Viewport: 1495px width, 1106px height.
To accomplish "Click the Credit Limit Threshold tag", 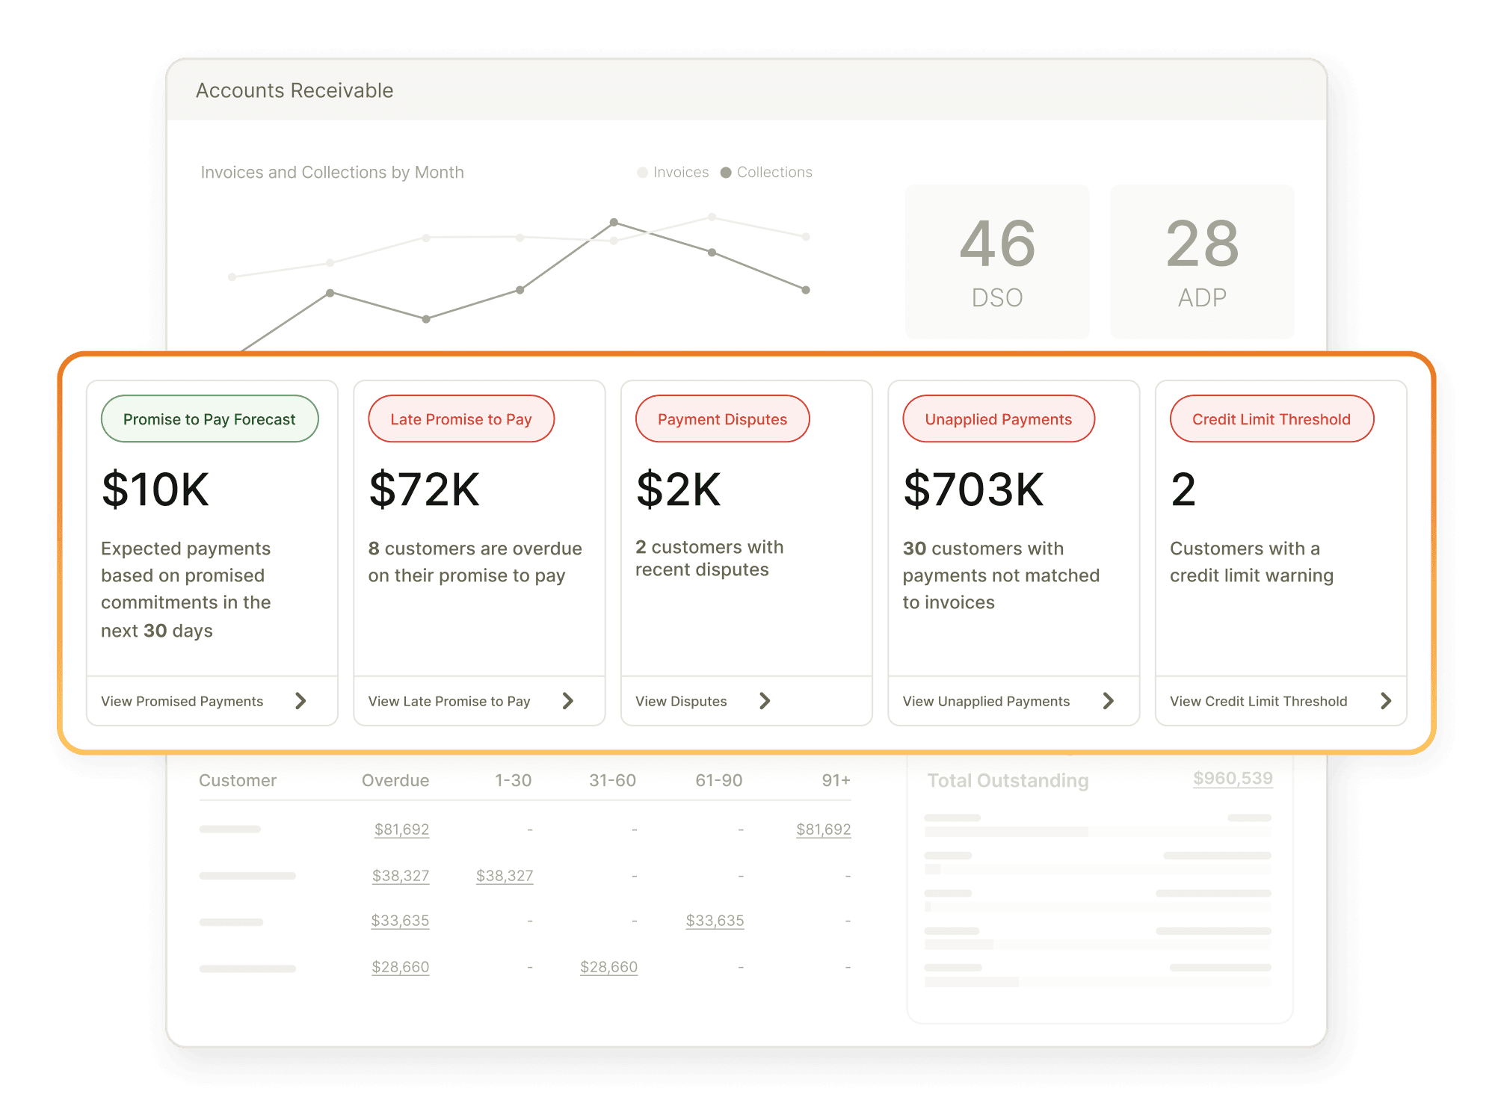I will click(1271, 419).
